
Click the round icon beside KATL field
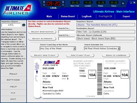coord(24,25)
